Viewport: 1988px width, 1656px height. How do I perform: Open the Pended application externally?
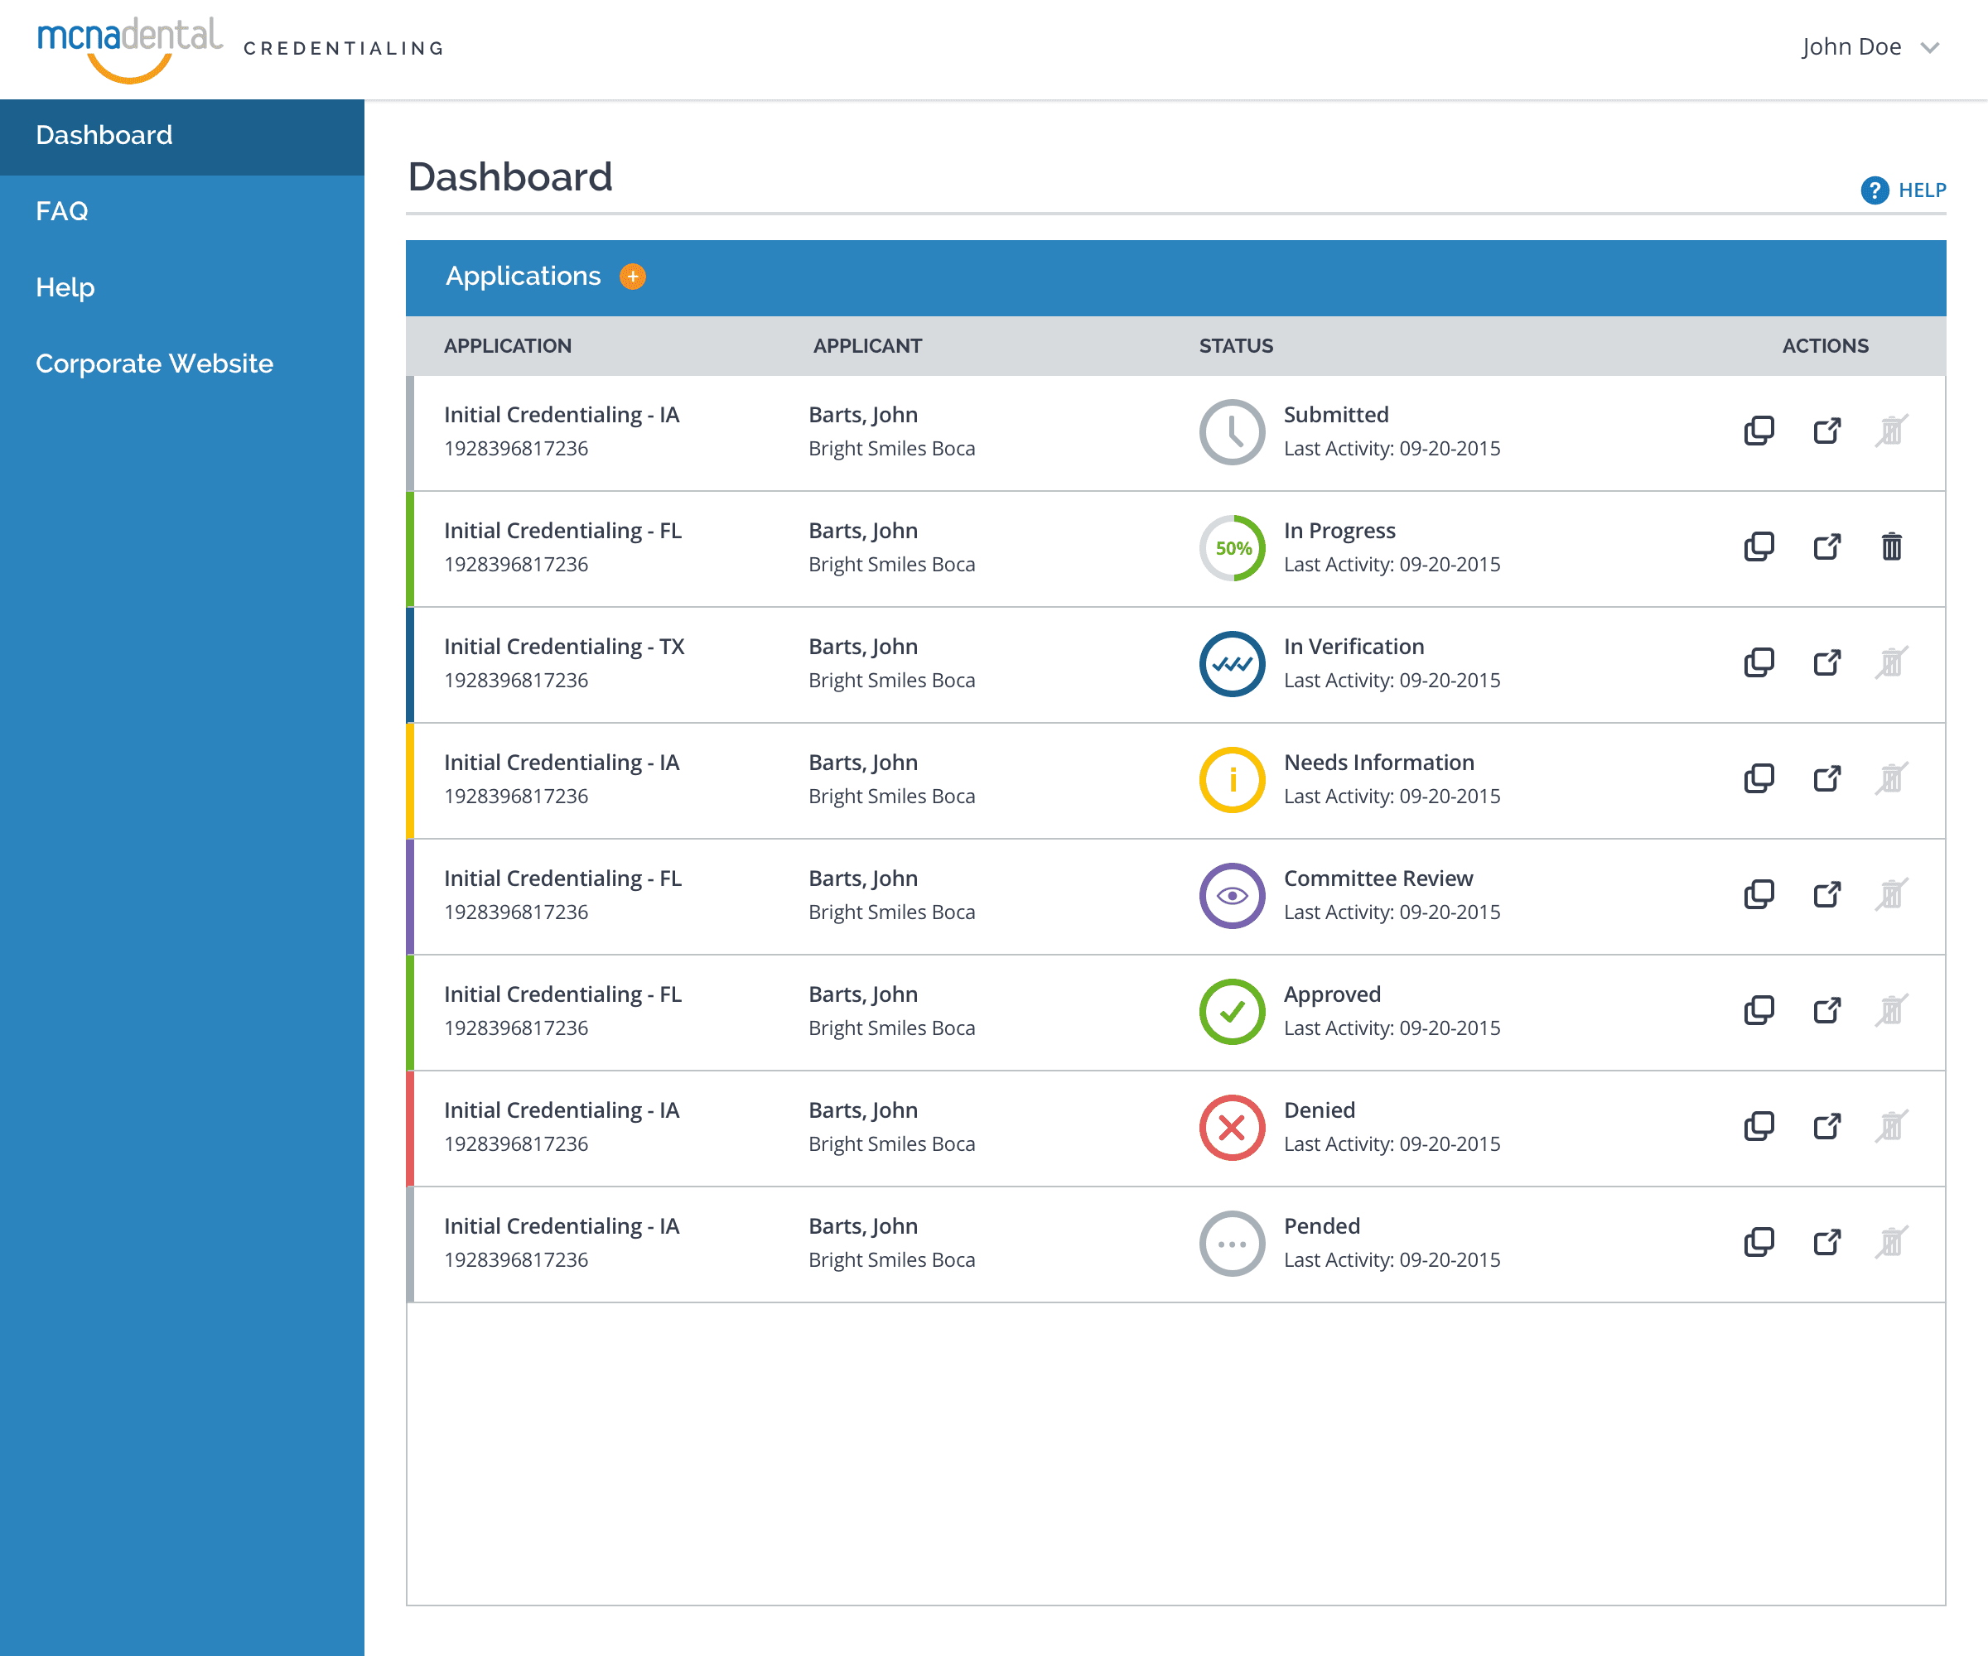point(1826,1243)
